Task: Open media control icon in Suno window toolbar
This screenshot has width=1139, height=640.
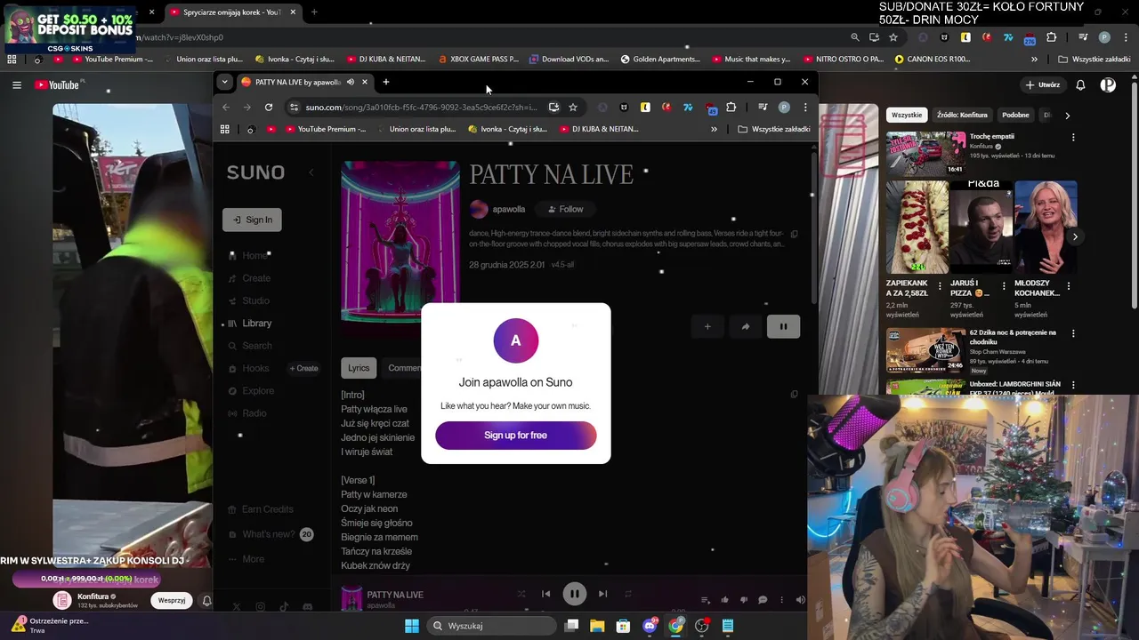Action: (x=763, y=107)
